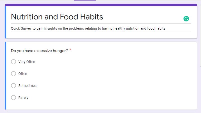The image size is (201, 113).
Task: Click the purple header bar of title card
Action: point(101,5)
